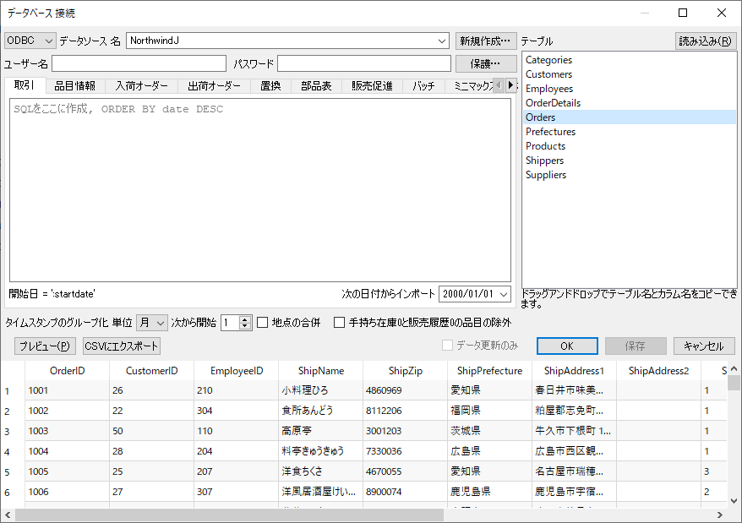Click the CSVにエクスポート button
Viewport: 742px width, 523px height.
pyautogui.click(x=122, y=346)
